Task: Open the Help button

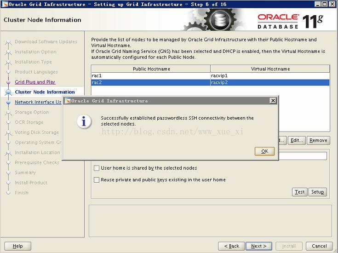Action: (x=17, y=246)
